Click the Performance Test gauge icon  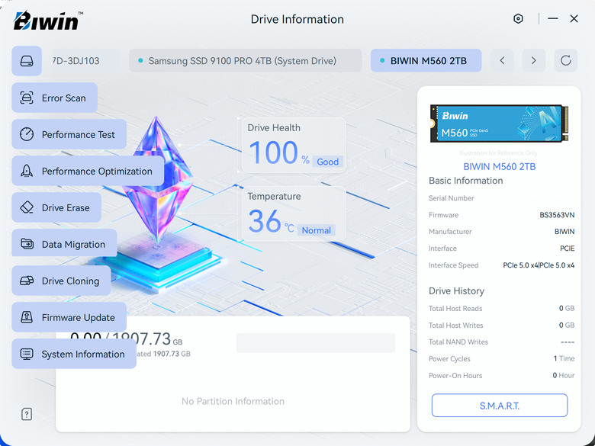pyautogui.click(x=27, y=134)
